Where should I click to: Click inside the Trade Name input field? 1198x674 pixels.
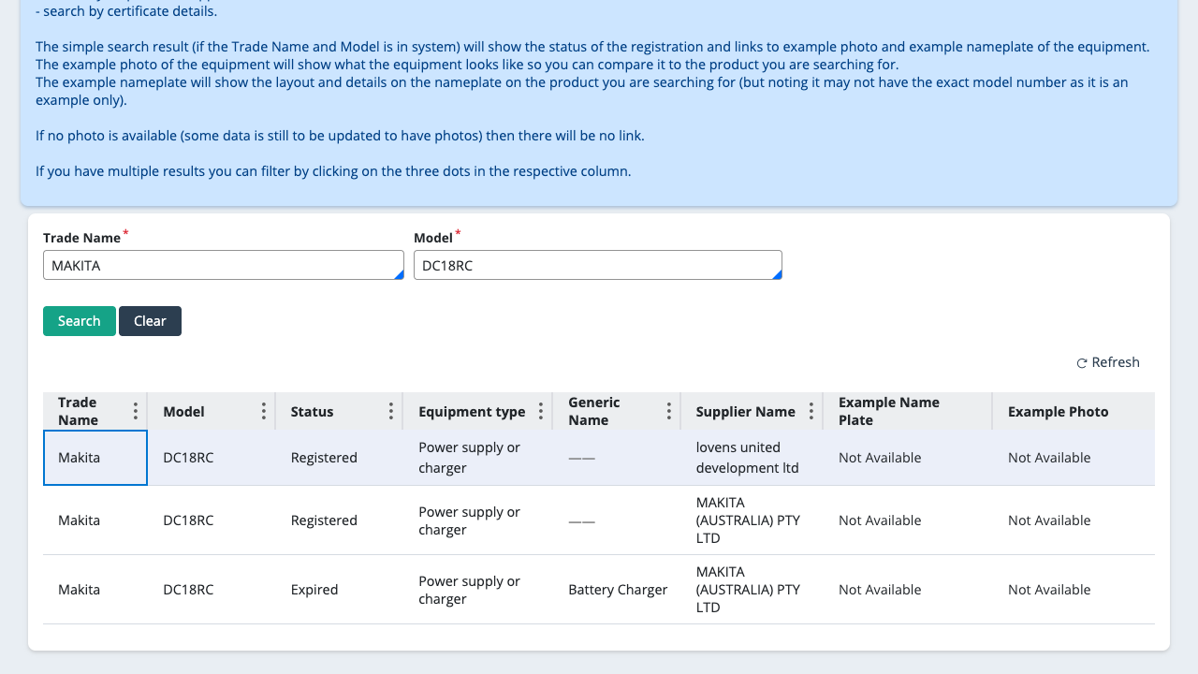(223, 265)
